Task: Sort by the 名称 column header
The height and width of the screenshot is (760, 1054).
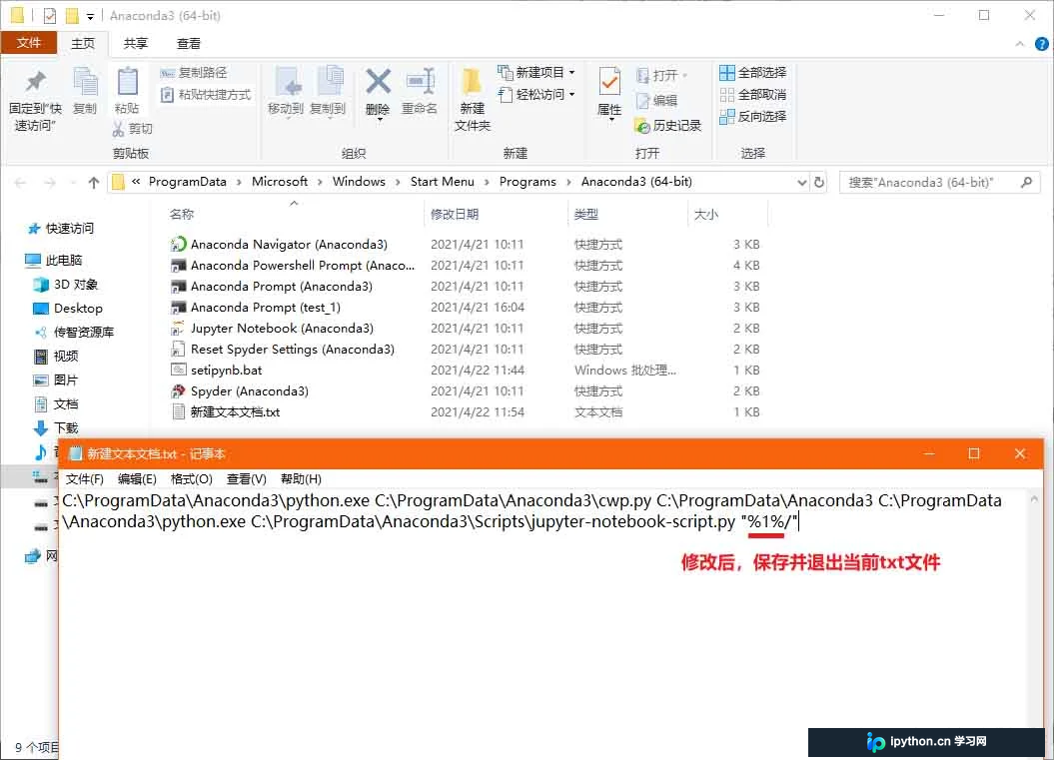Action: [182, 215]
